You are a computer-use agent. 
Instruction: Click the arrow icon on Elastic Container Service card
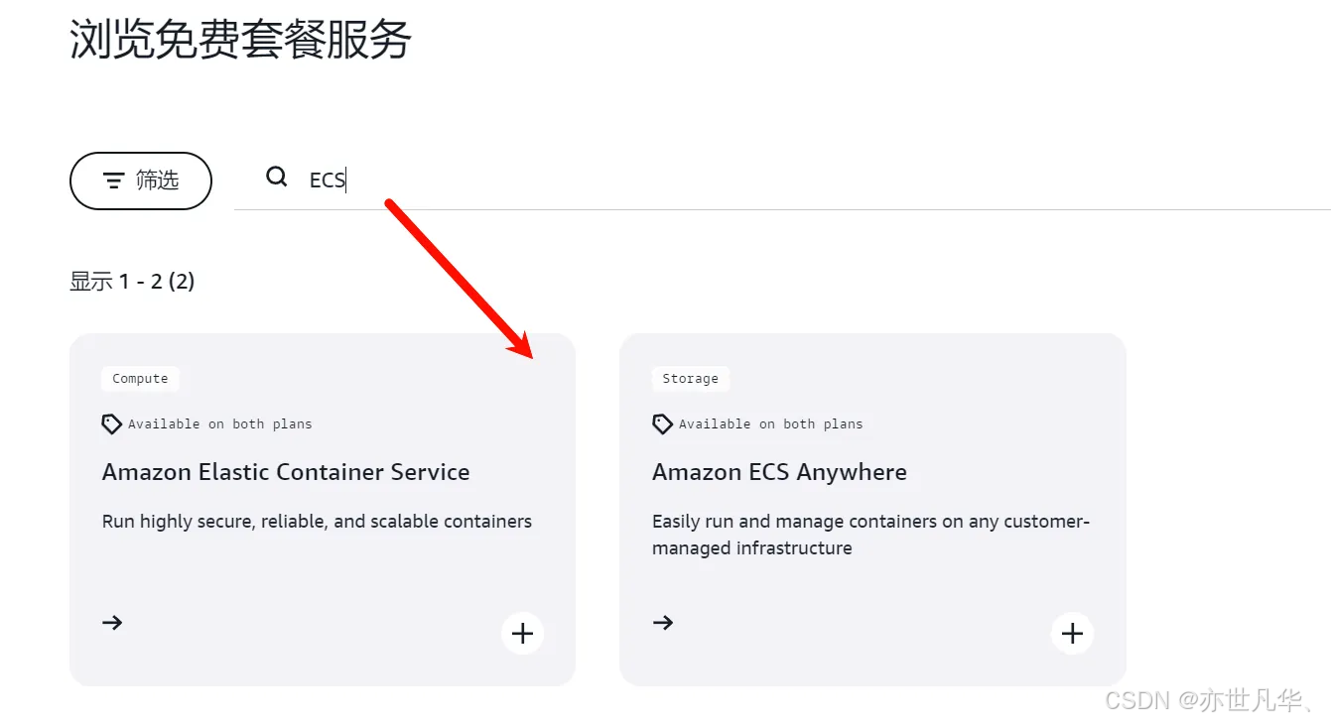pyautogui.click(x=112, y=623)
